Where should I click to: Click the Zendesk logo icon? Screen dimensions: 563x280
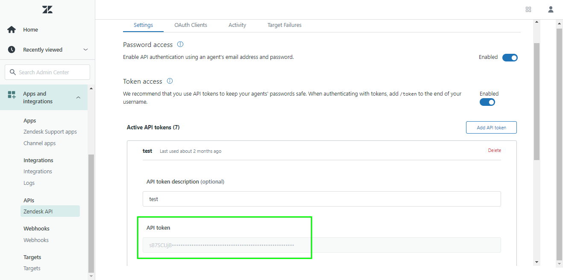pyautogui.click(x=47, y=9)
